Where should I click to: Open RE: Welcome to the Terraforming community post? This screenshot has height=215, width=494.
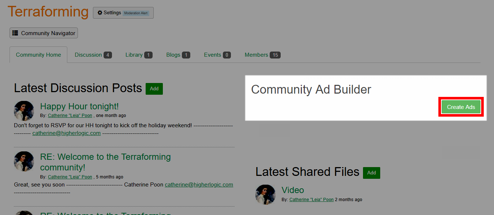[x=105, y=162]
